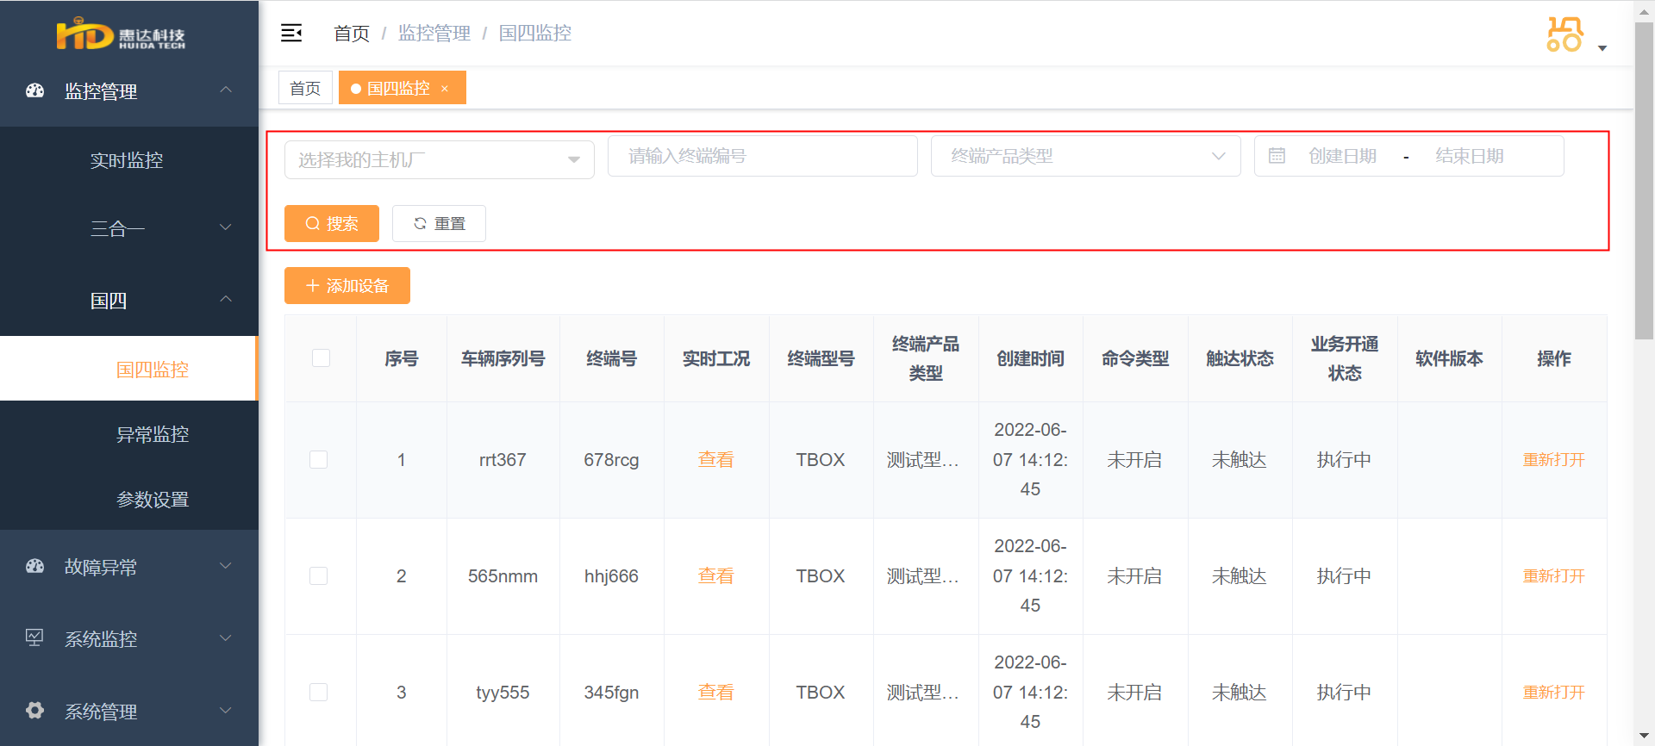The image size is (1655, 746).
Task: Close the 国四监控 tab
Action: [x=445, y=89]
